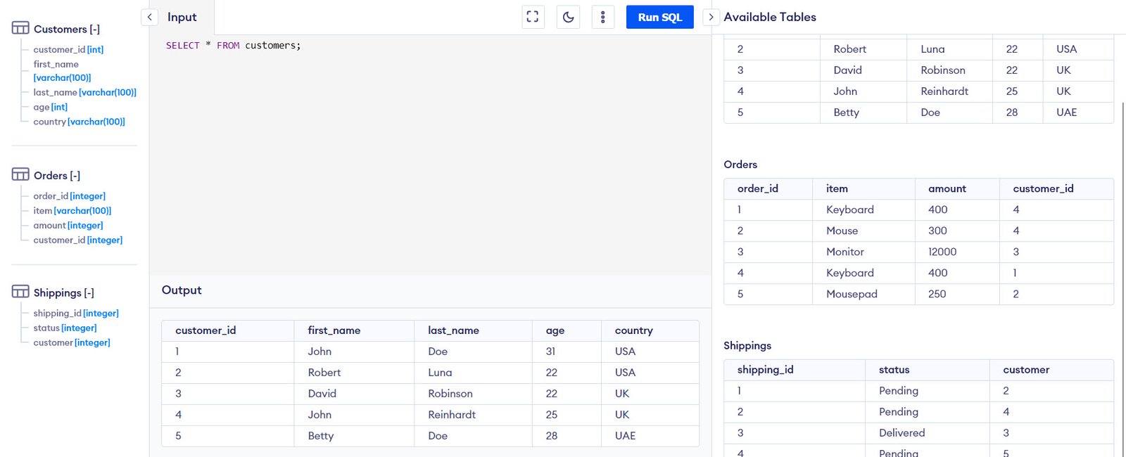This screenshot has height=457, width=1126.
Task: Select country [varchar(100)] in Customers schema
Action: 79,122
